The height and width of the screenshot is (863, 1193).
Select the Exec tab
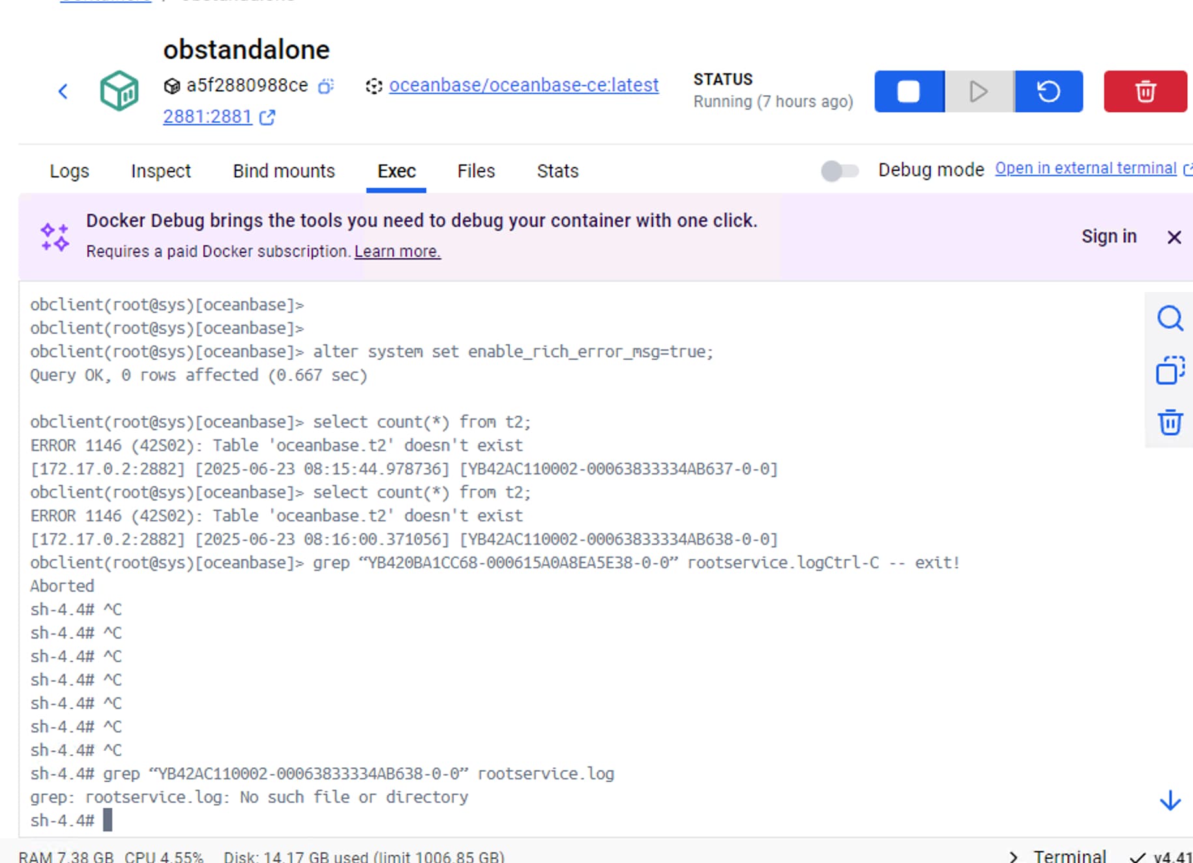pos(396,171)
